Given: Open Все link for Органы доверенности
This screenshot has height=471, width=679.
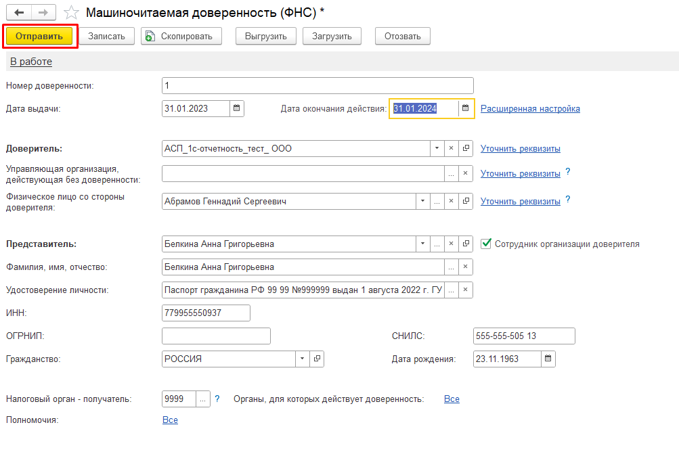Looking at the screenshot, I should tap(452, 399).
